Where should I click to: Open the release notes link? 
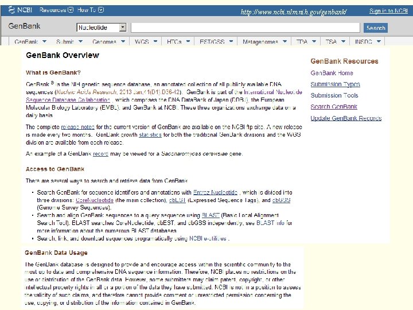pyautogui.click(x=77, y=127)
